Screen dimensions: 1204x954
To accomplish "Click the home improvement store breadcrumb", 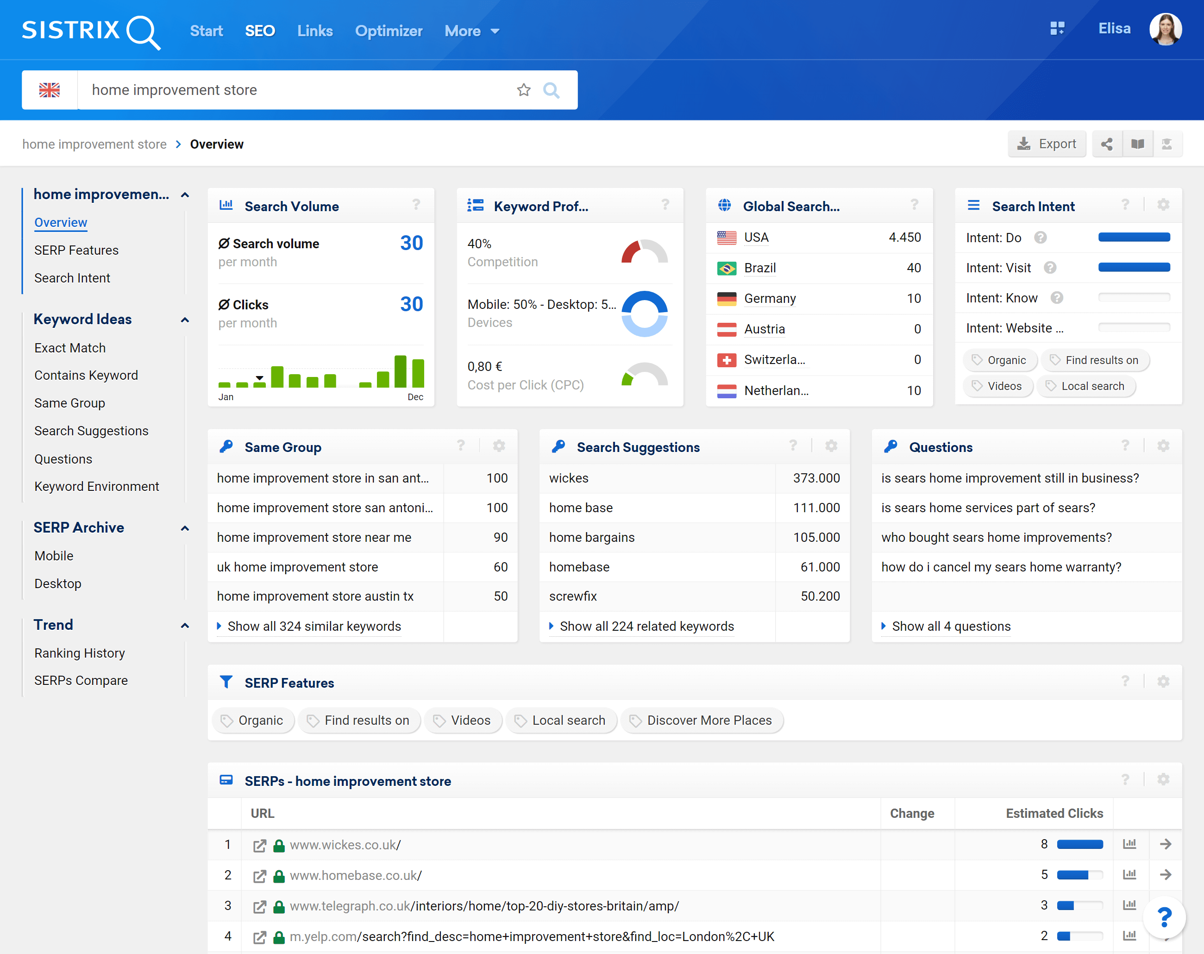I will [x=94, y=144].
